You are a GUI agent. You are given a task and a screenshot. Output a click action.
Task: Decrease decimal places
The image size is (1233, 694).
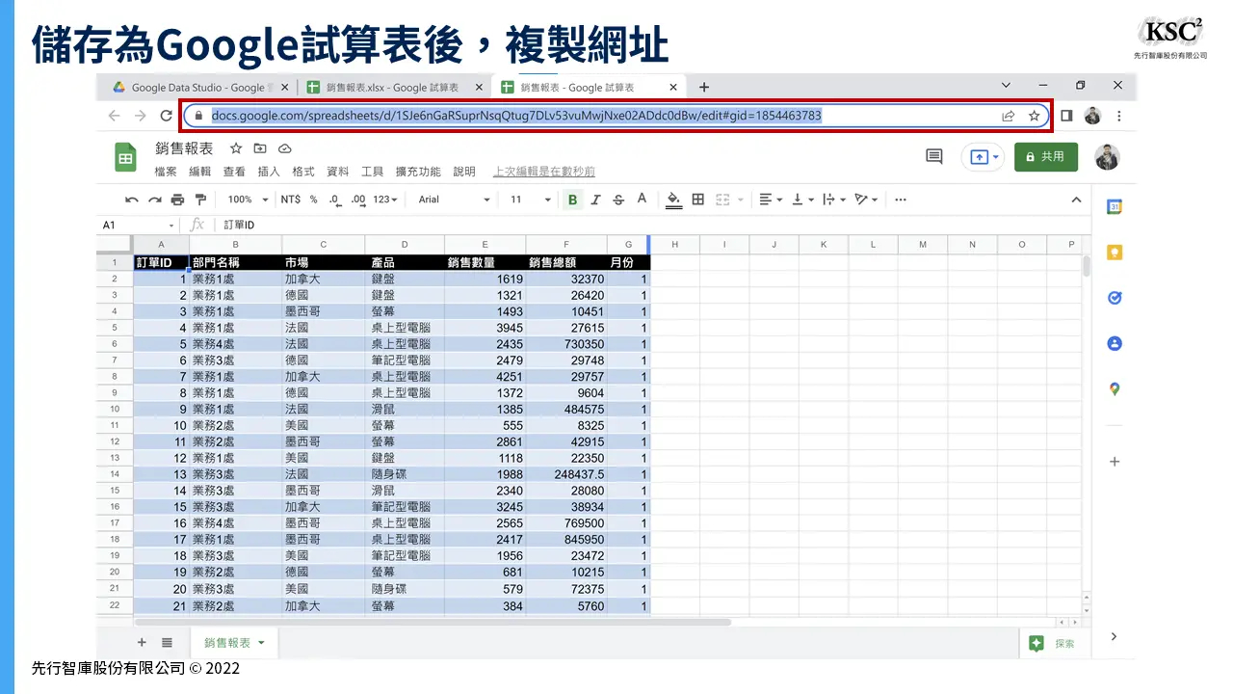tap(334, 200)
